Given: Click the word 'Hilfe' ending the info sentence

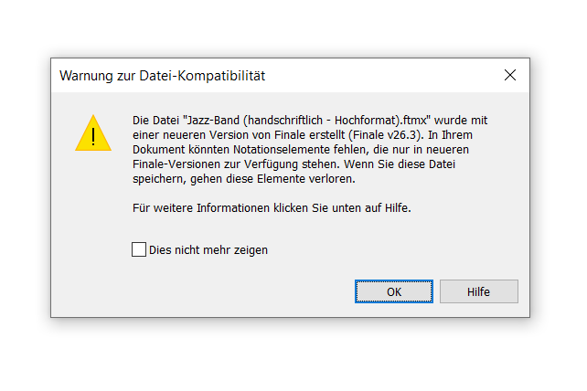Looking at the screenshot, I should tap(398, 208).
